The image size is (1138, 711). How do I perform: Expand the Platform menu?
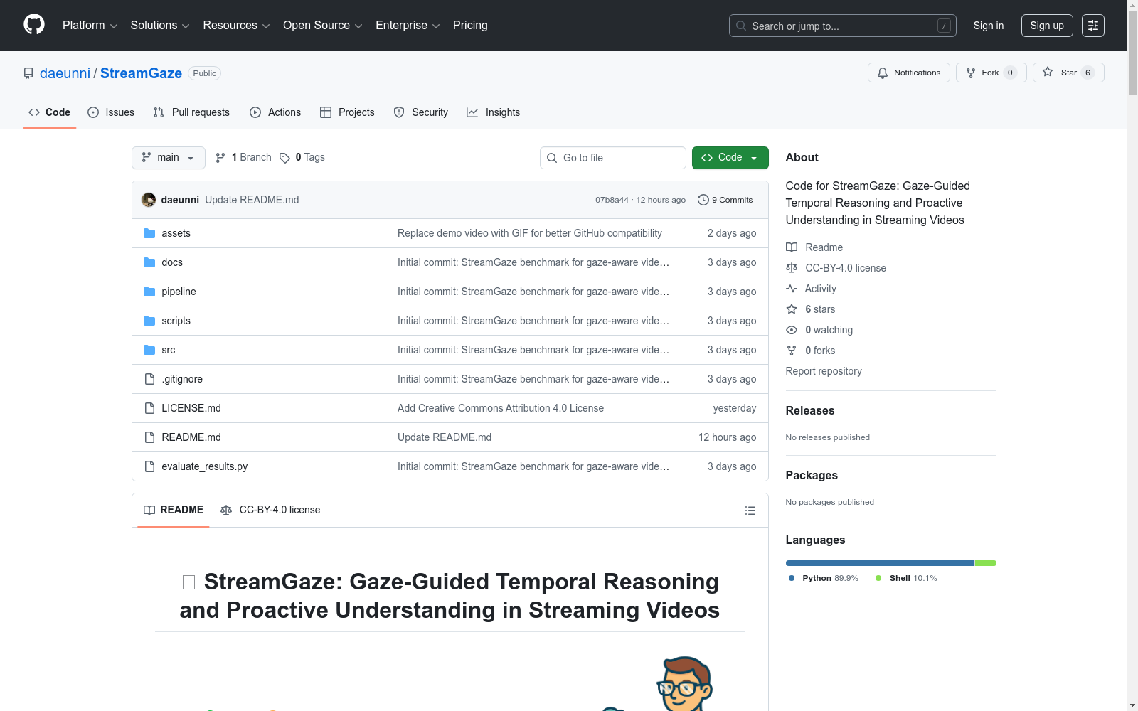click(90, 26)
